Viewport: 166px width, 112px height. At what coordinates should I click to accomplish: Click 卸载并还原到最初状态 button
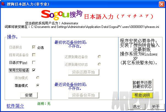142,85
